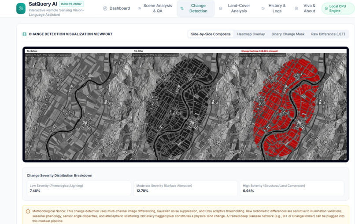Click the SatQuery AI title

[x=43, y=4]
